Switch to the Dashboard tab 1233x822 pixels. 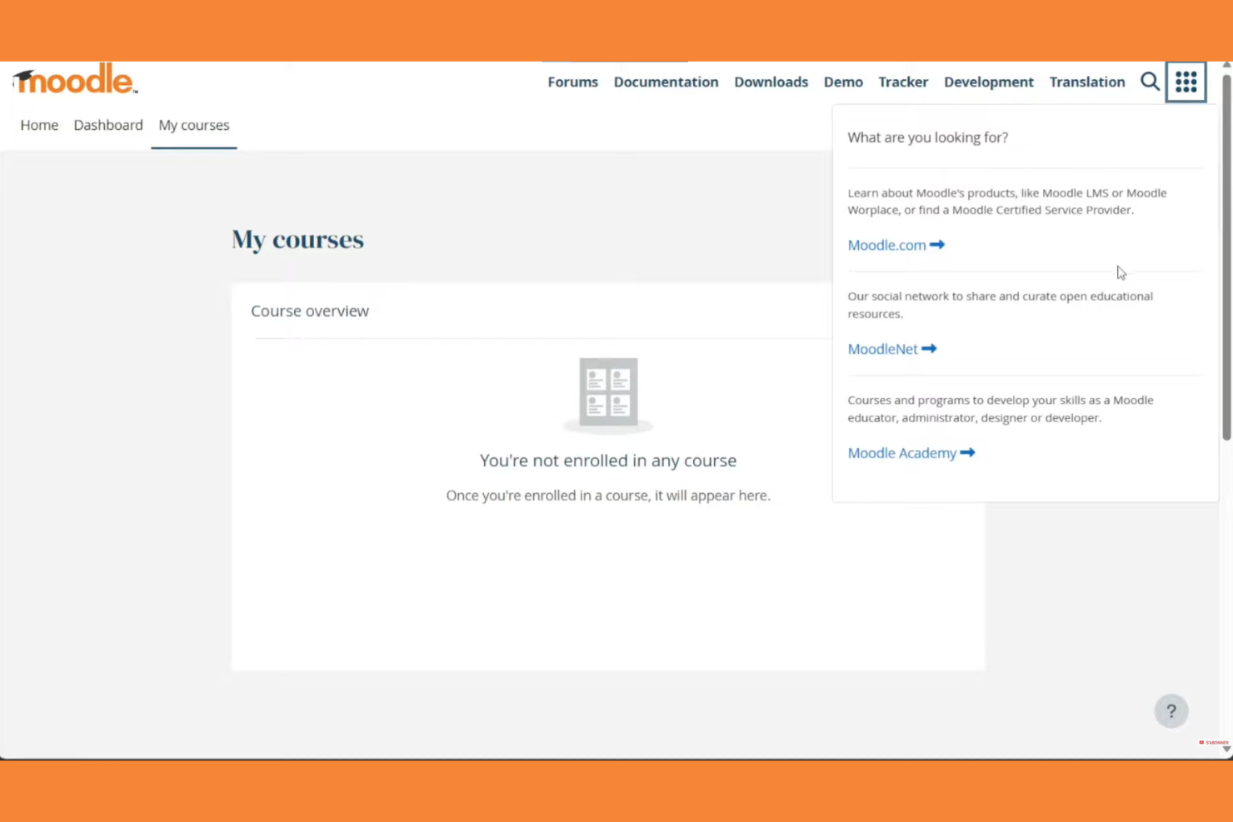tap(108, 125)
